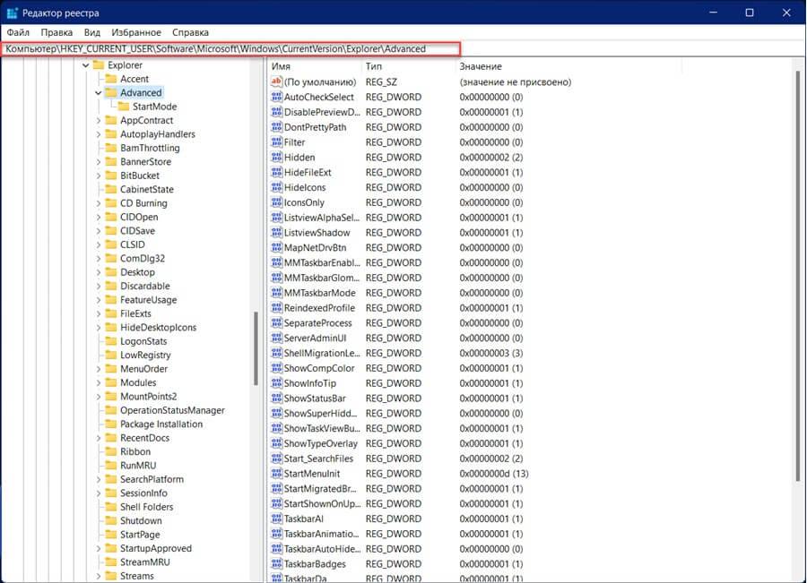Expand the AppContract tree node
This screenshot has width=807, height=583.
(99, 120)
